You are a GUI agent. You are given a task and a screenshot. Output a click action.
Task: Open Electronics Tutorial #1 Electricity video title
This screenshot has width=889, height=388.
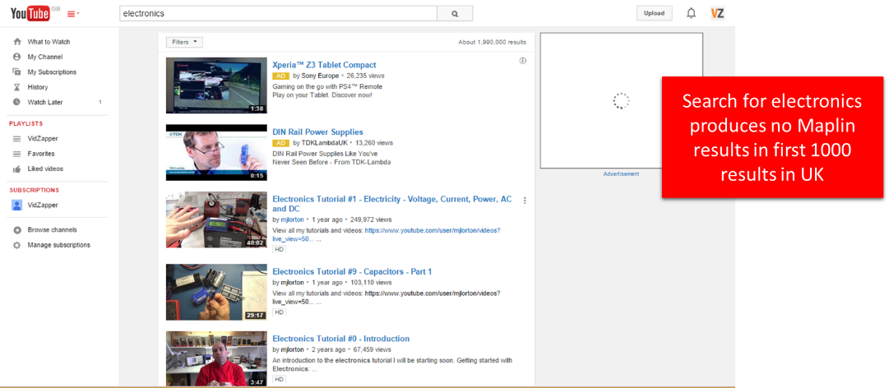pyautogui.click(x=392, y=204)
